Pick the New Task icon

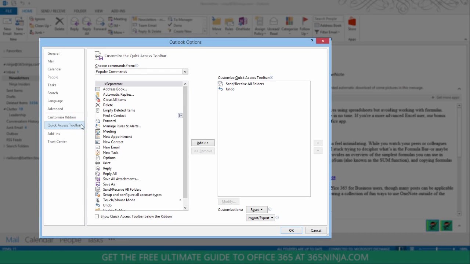pyautogui.click(x=98, y=153)
